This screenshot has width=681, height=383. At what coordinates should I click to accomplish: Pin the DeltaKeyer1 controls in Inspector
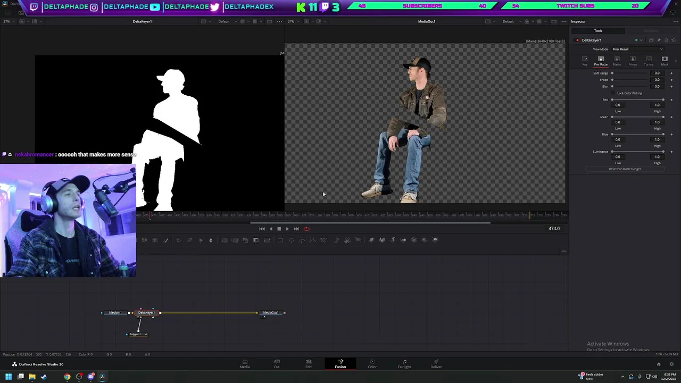[x=659, y=40]
